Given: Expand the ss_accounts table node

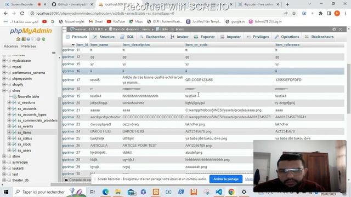Looking at the screenshot, I should (9, 108).
